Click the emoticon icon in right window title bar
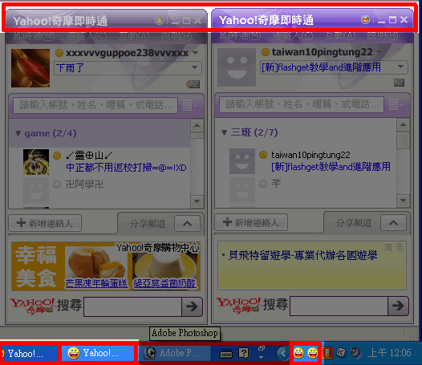The image size is (422, 365). pyautogui.click(x=365, y=19)
